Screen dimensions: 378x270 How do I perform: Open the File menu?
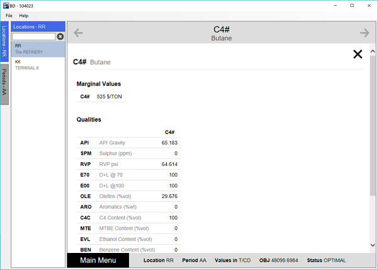[9, 15]
